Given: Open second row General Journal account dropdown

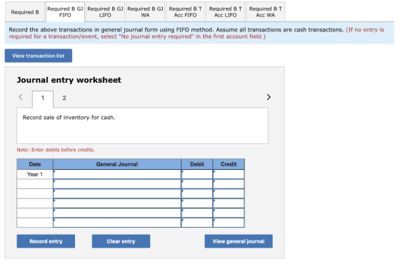Looking at the screenshot, I should point(117,184).
